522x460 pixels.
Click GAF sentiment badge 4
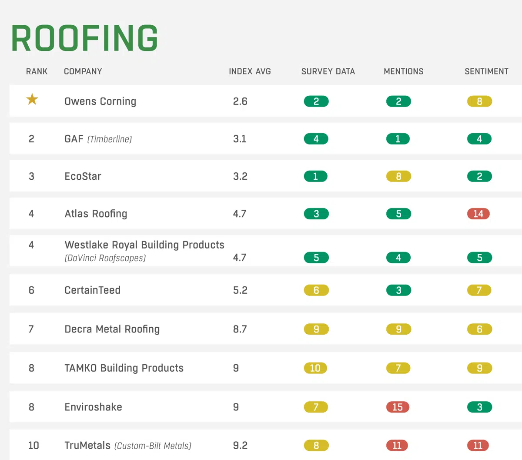(479, 139)
